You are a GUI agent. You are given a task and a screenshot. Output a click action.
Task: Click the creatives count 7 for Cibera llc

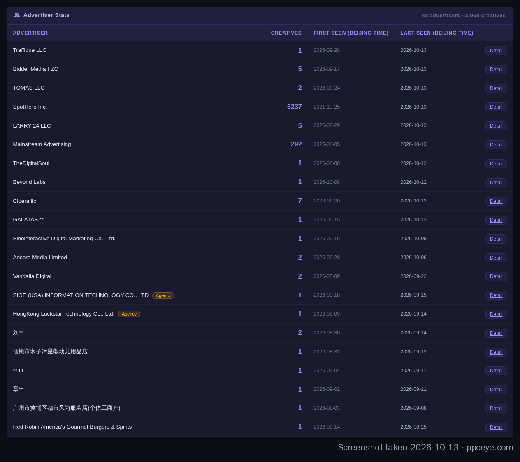coord(300,201)
